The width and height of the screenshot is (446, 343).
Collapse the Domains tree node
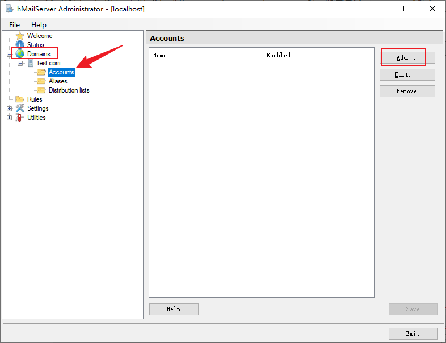[9, 54]
